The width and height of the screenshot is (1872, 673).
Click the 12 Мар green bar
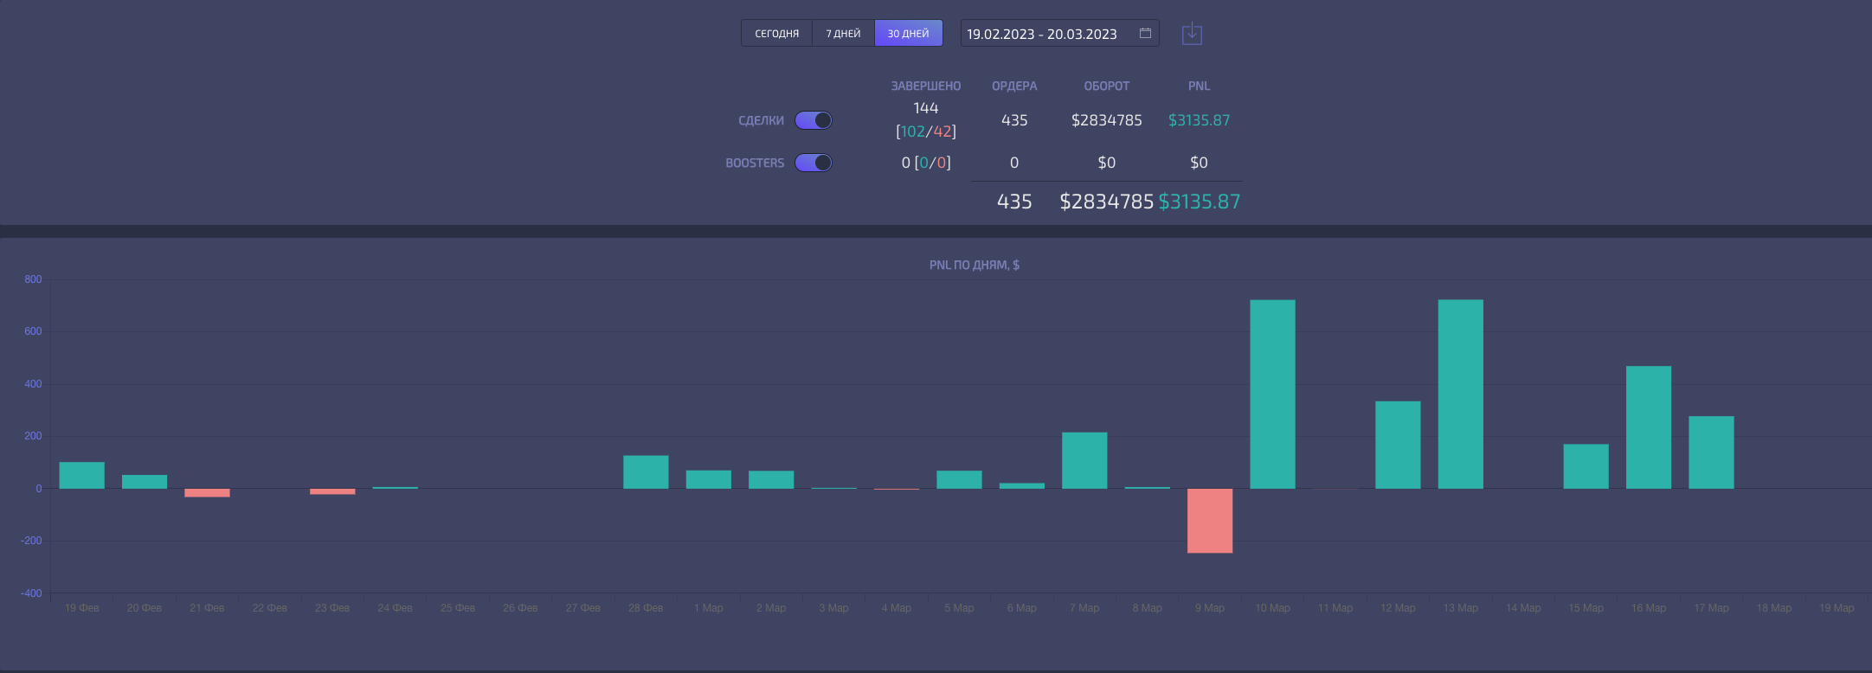(1398, 445)
